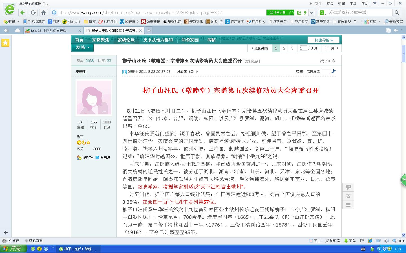This screenshot has height=253, width=406.
Task: Click the browser back arrow button
Action: tap(23, 13)
